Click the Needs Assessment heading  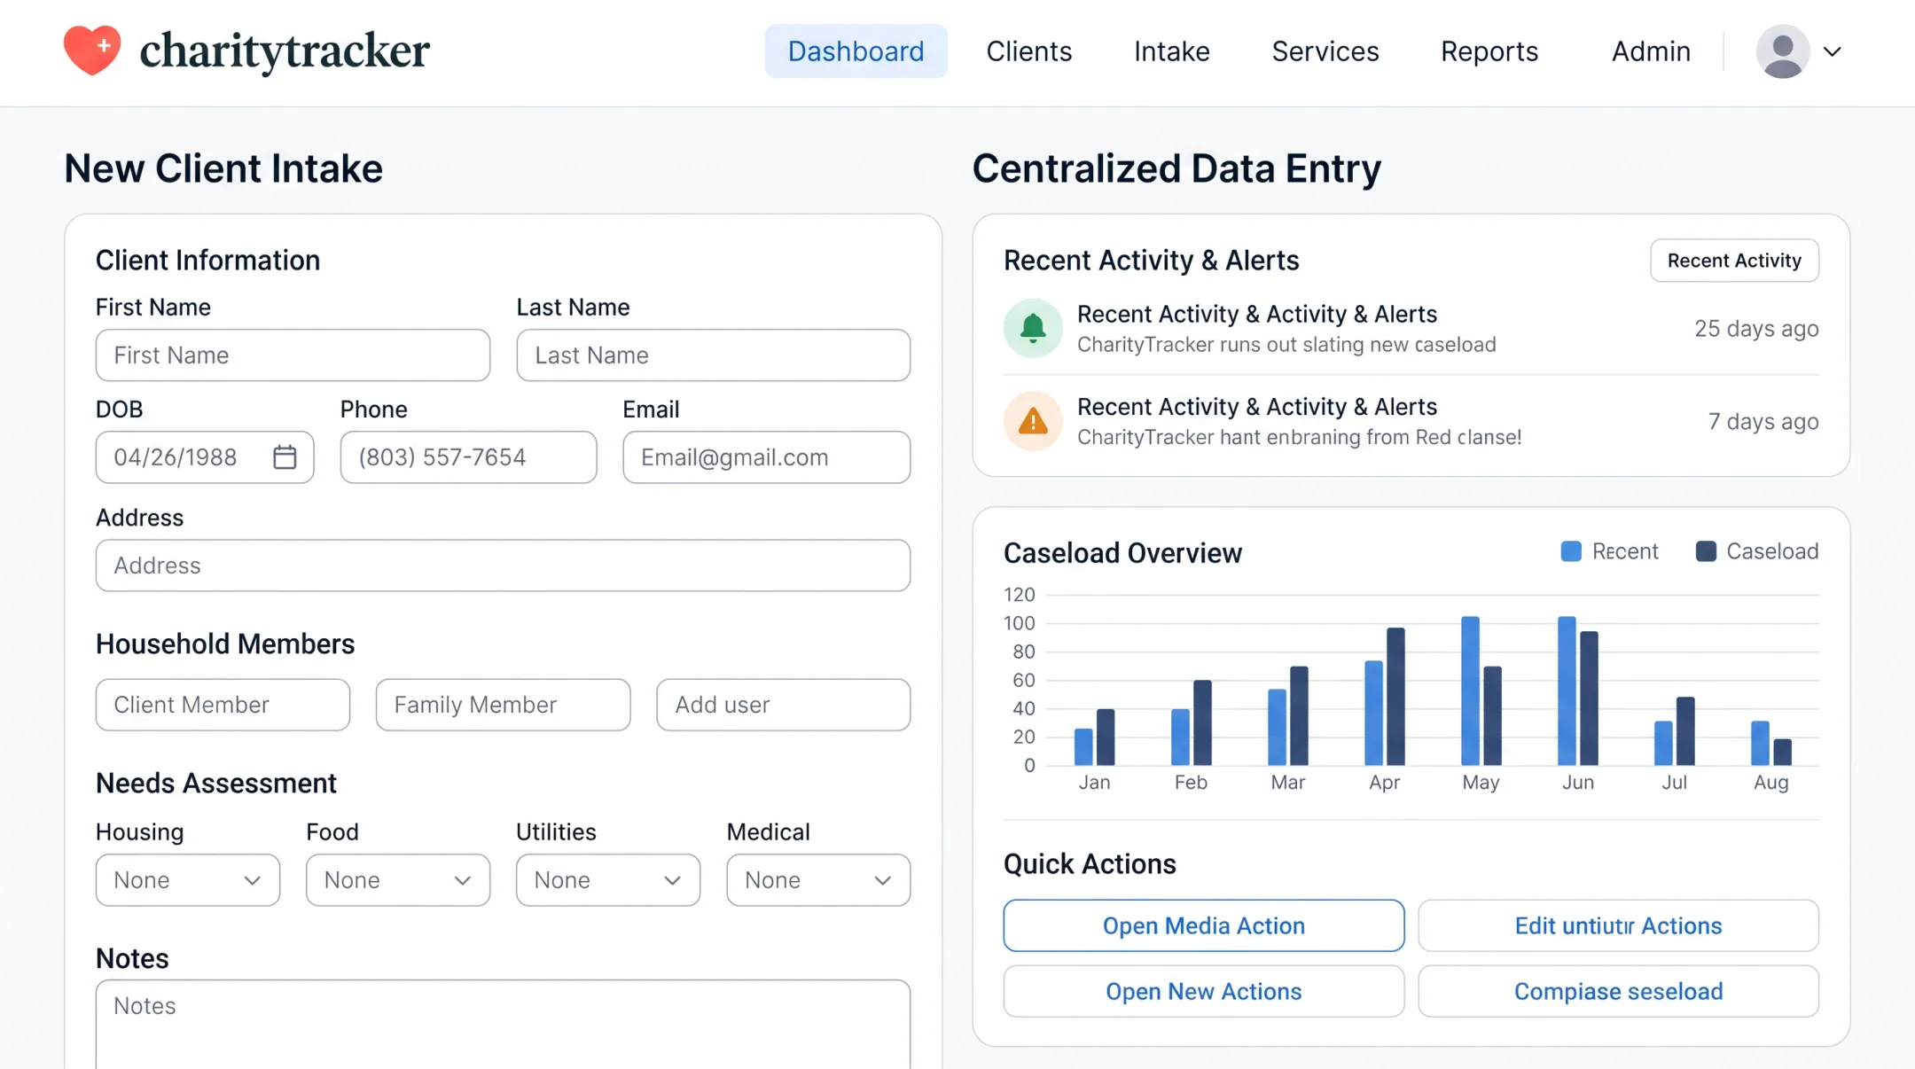click(x=216, y=784)
